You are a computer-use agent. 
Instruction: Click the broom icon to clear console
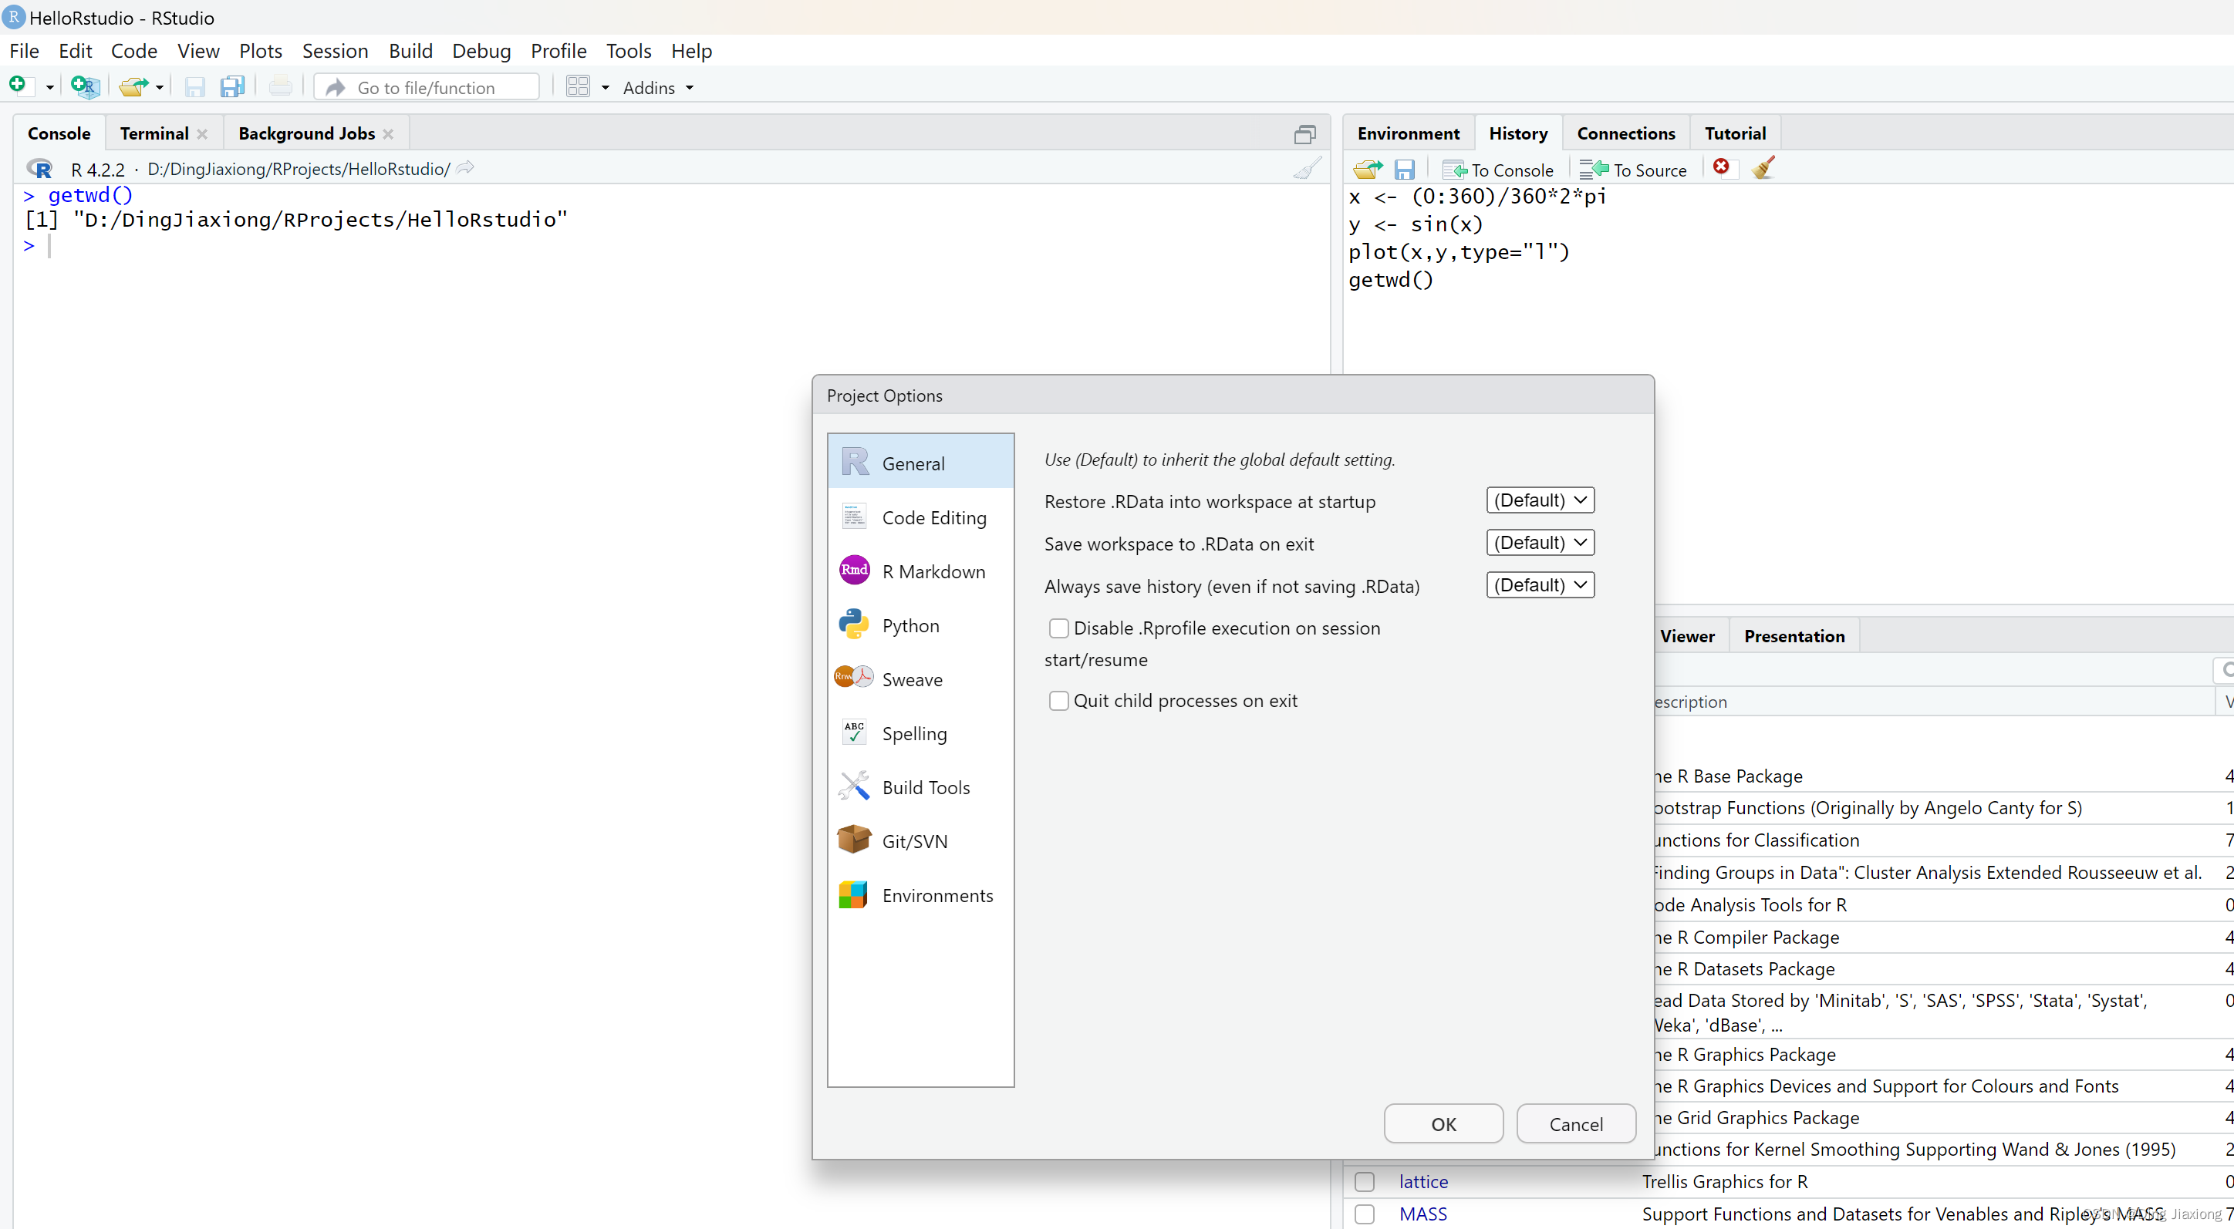tap(1307, 168)
